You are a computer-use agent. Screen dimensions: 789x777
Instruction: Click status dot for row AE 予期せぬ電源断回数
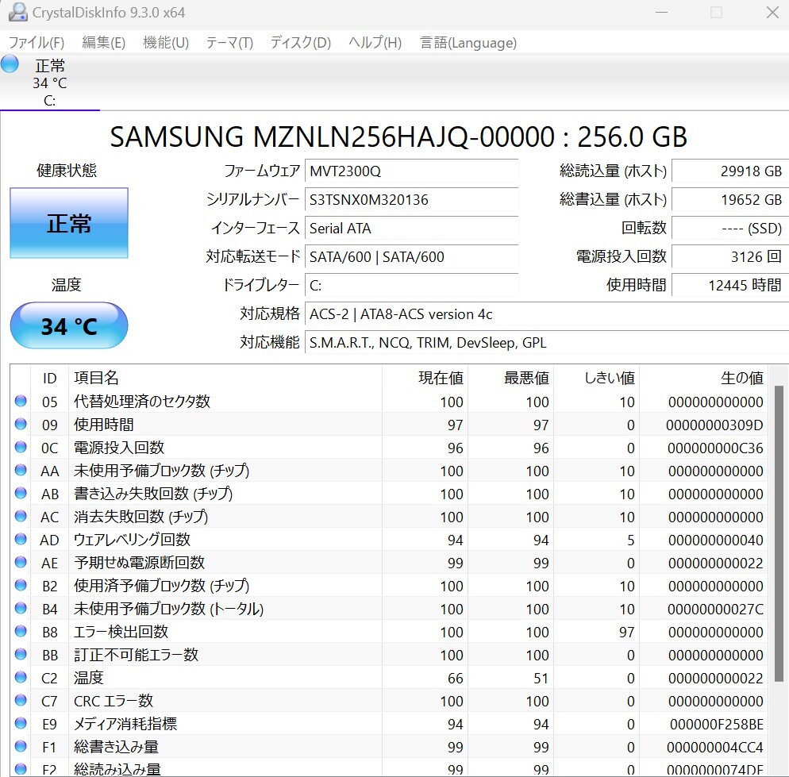(x=21, y=562)
